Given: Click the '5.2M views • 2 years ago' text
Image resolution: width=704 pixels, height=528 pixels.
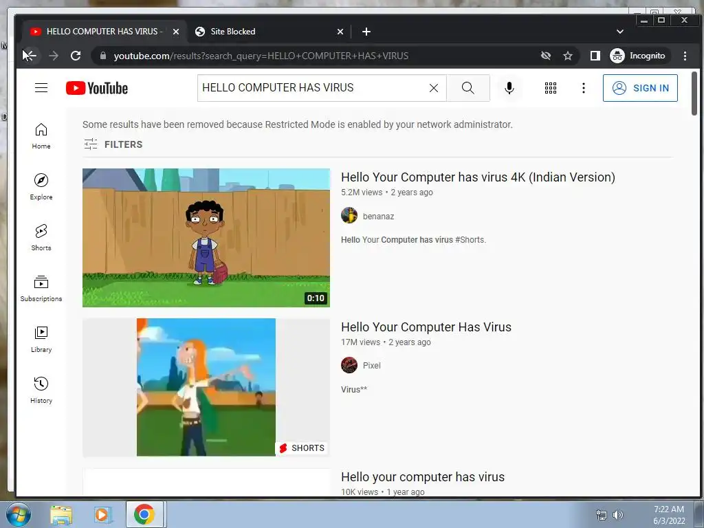Looking at the screenshot, I should pyautogui.click(x=387, y=192).
